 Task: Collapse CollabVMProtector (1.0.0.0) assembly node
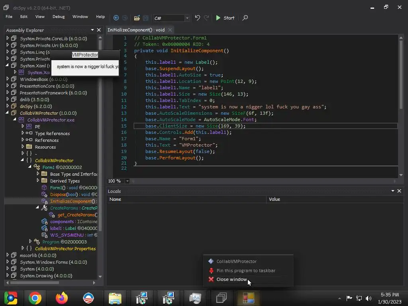click(x=7, y=113)
